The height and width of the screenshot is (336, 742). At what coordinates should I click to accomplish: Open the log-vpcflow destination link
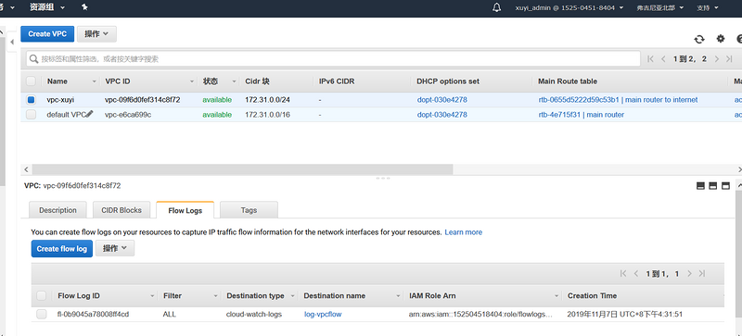(323, 315)
